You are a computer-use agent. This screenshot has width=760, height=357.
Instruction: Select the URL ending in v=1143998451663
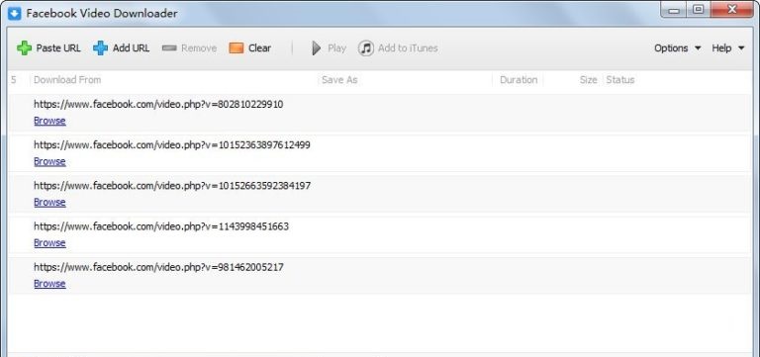[x=161, y=226]
